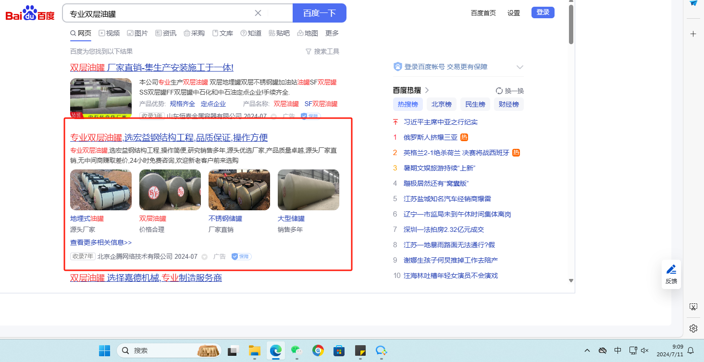
Task: Expand the 登录百度帐号 交易更有保障 chevron
Action: click(x=519, y=67)
